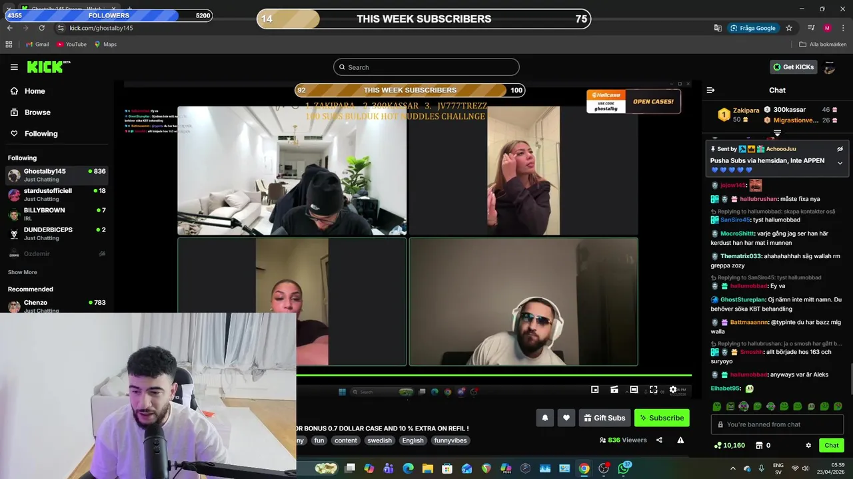Open recommended channel Chenzo

pyautogui.click(x=57, y=306)
